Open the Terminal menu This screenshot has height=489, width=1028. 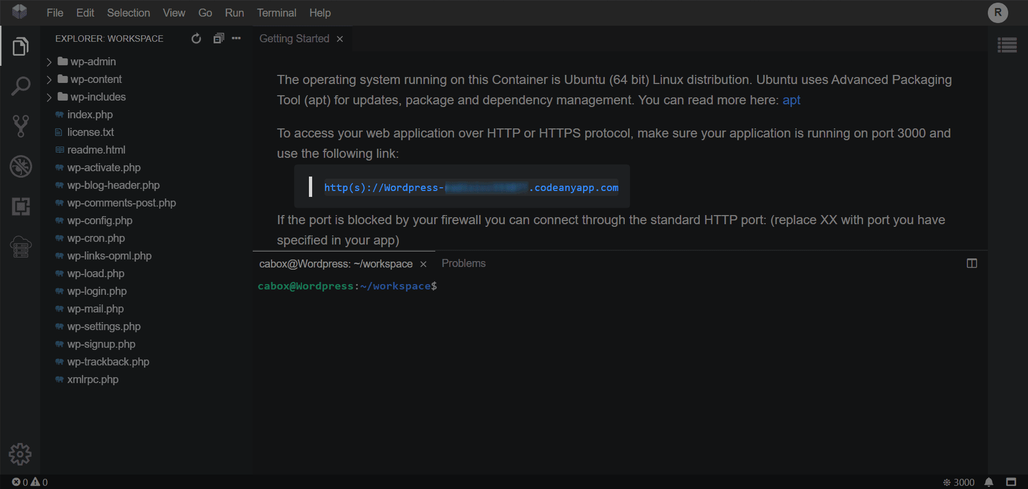(276, 13)
